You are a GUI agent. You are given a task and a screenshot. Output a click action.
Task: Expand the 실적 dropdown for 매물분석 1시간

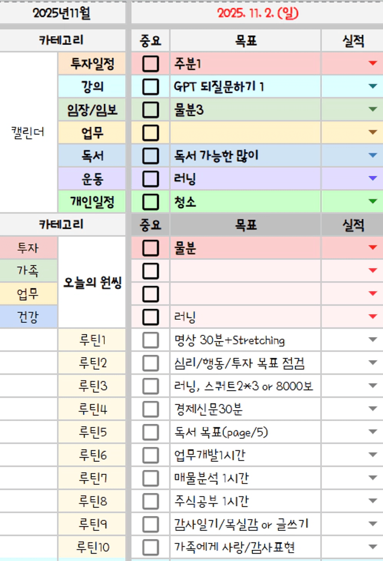[373, 479]
